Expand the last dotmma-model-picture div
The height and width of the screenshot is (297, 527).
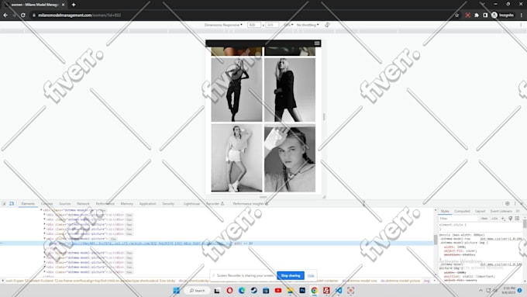(x=44, y=271)
